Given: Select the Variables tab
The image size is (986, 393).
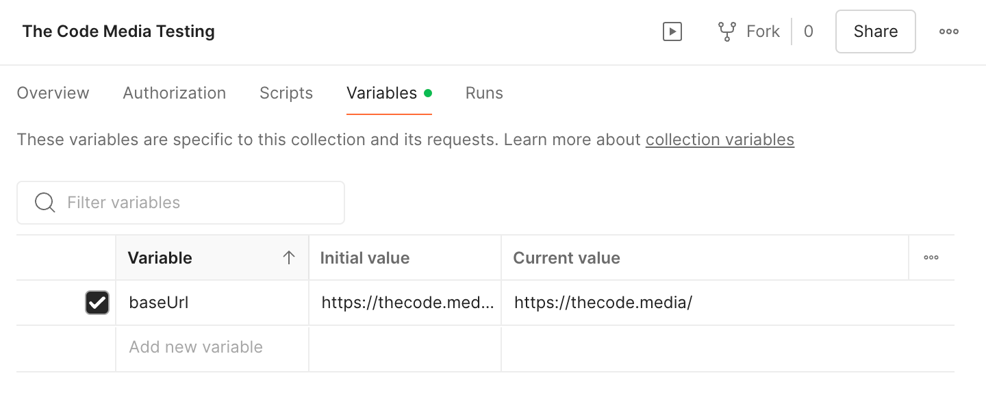Looking at the screenshot, I should click(x=382, y=93).
